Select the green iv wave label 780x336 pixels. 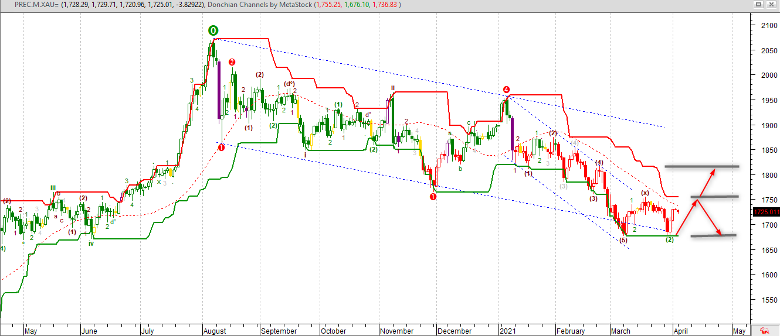pos(91,243)
